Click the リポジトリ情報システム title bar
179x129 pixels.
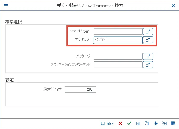click(x=89, y=5)
